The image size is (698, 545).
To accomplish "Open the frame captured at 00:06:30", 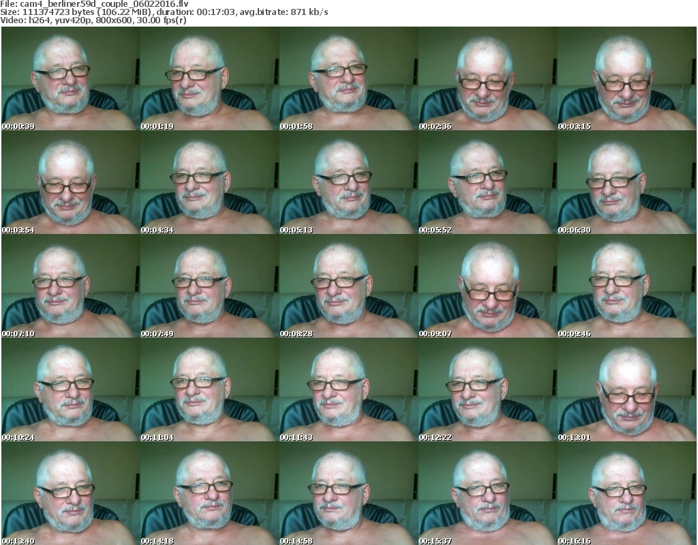I will (627, 182).
